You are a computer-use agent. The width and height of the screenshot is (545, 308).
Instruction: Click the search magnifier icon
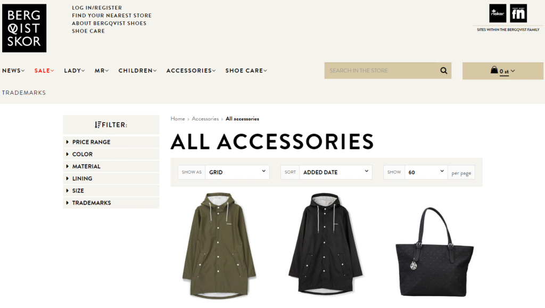click(443, 71)
